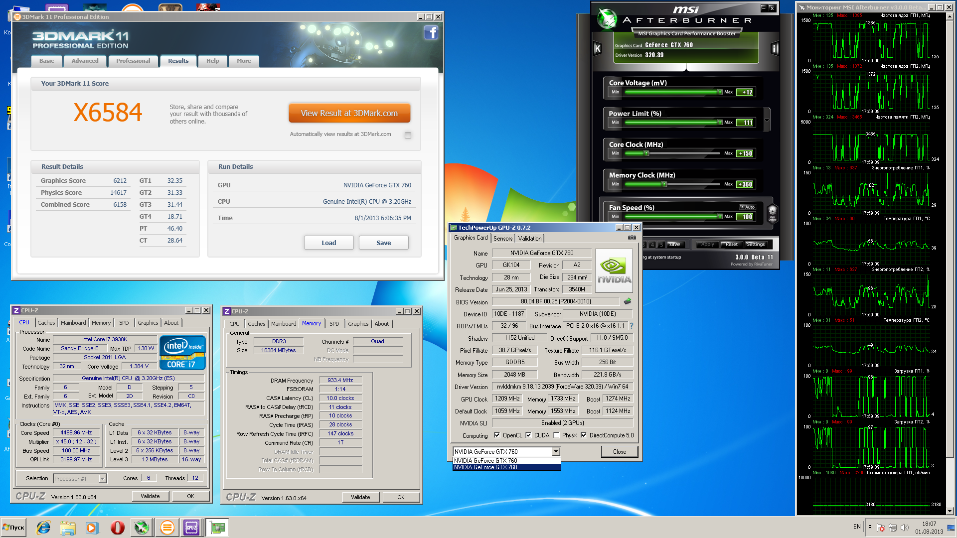Viewport: 957px width, 538px height.
Task: Switch to 3DMark 11 taskbar button
Action: point(167,528)
